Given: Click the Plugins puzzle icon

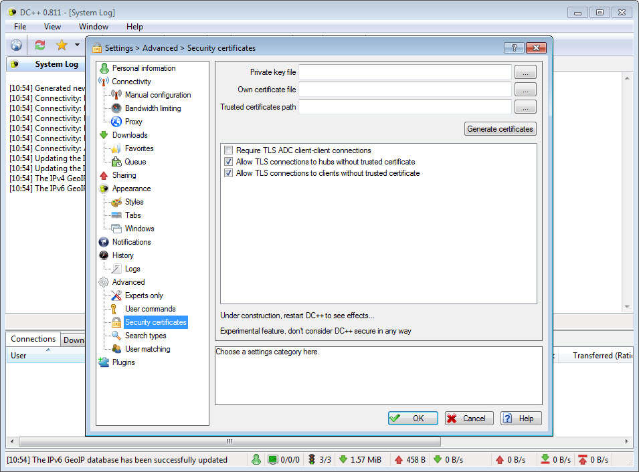Looking at the screenshot, I should [x=104, y=362].
